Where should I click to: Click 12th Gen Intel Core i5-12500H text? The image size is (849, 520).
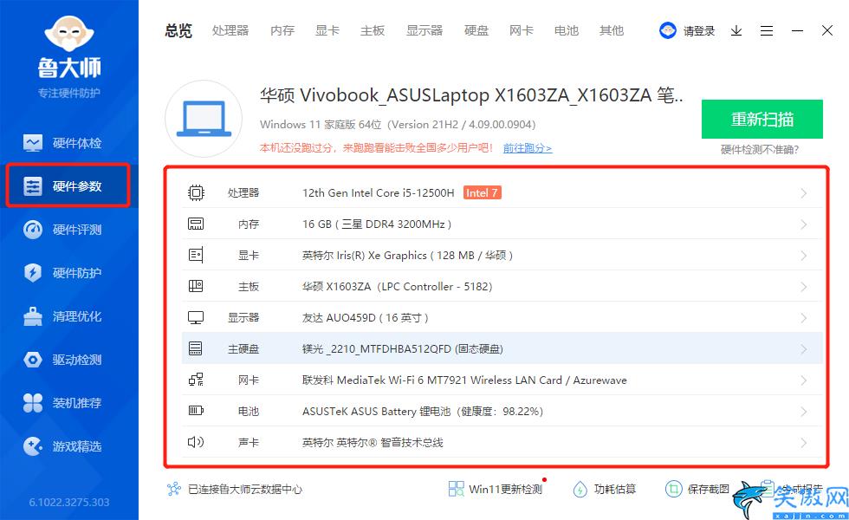[x=378, y=192]
